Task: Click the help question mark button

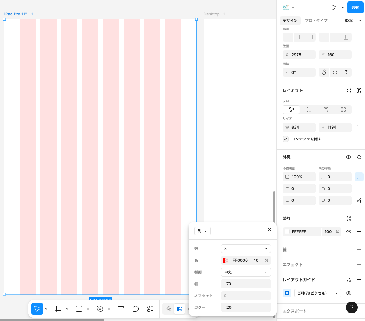Action: tap(352, 307)
